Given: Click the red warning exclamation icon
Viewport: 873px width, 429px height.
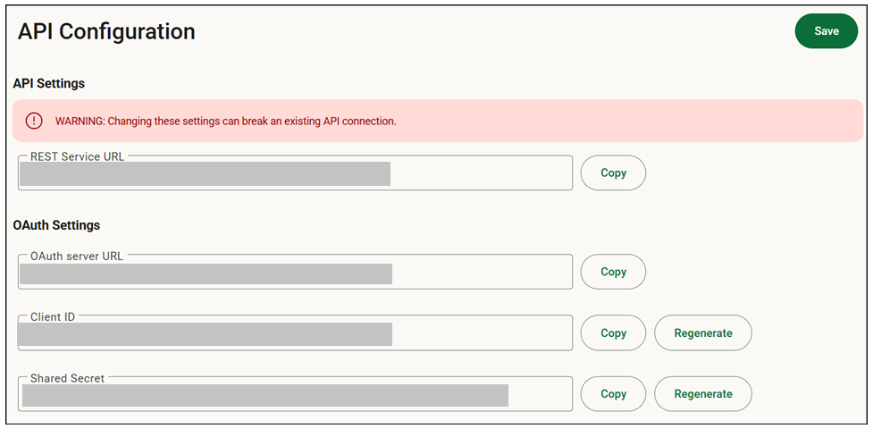Looking at the screenshot, I should [x=34, y=121].
